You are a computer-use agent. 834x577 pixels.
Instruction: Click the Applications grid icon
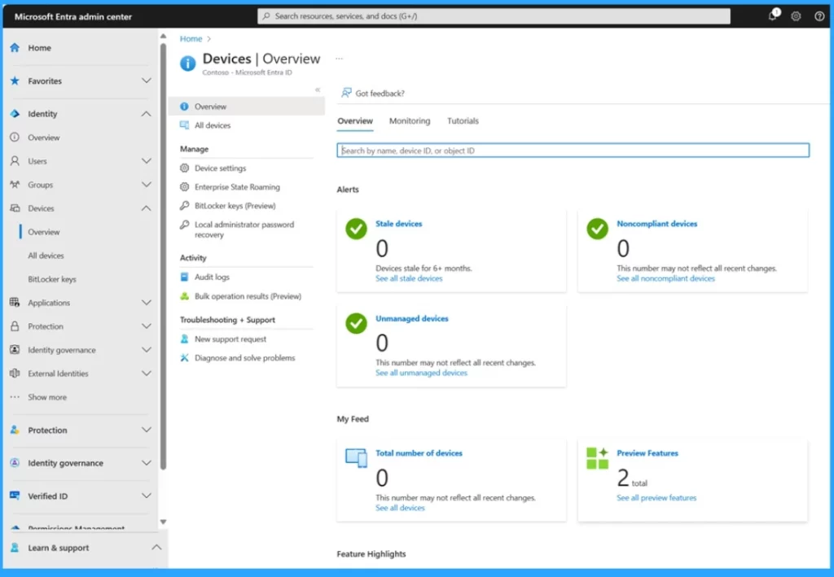click(x=15, y=302)
